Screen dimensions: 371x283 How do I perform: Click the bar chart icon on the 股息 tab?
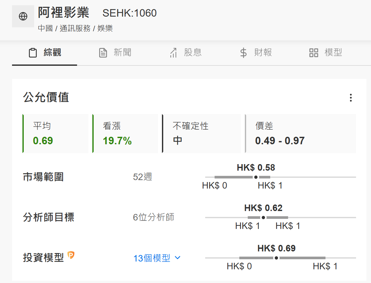pos(173,53)
